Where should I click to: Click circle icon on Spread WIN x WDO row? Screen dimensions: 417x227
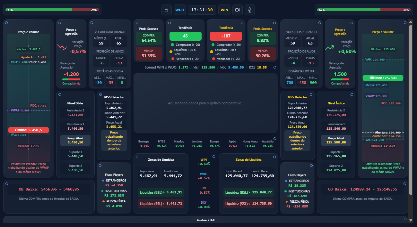coord(274,67)
